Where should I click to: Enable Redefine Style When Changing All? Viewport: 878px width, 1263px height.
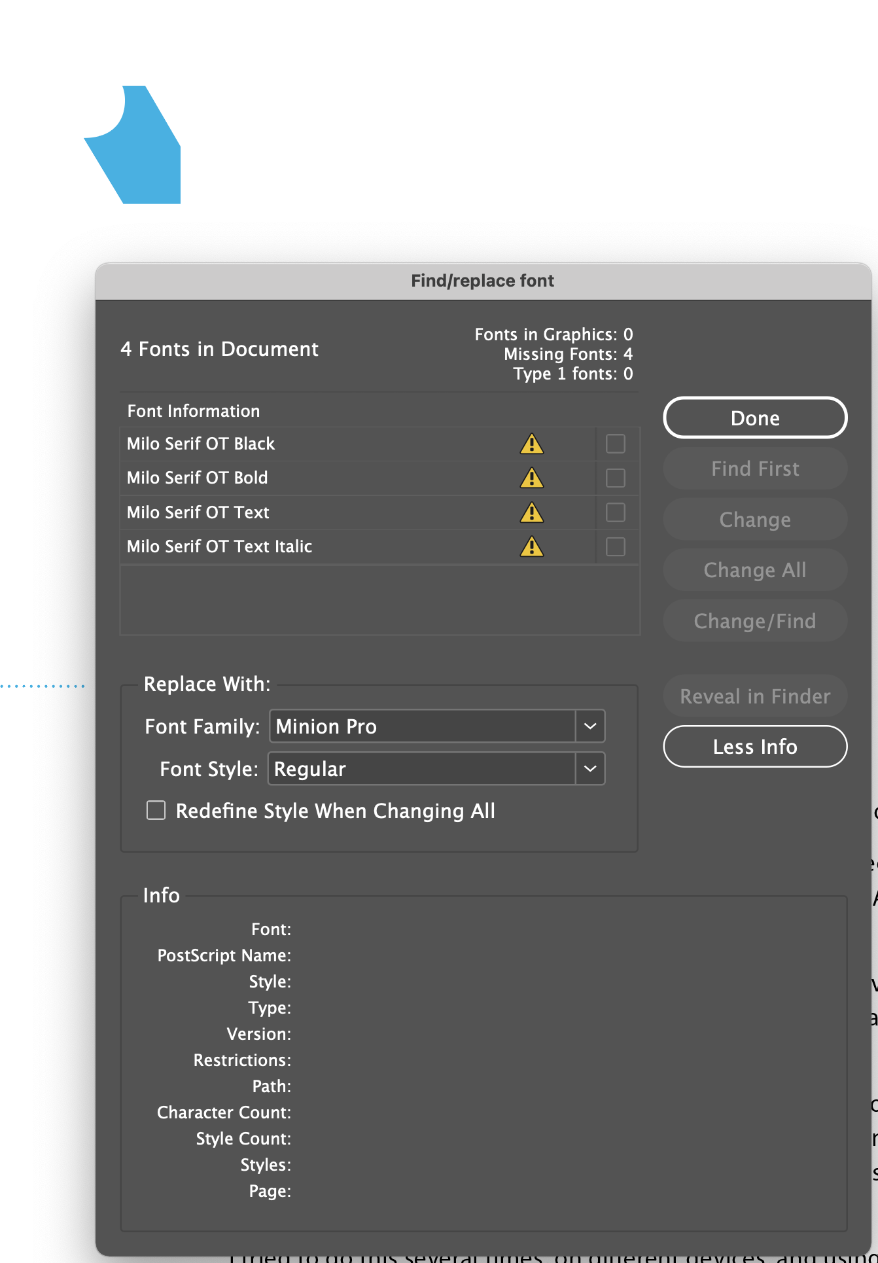tap(156, 811)
